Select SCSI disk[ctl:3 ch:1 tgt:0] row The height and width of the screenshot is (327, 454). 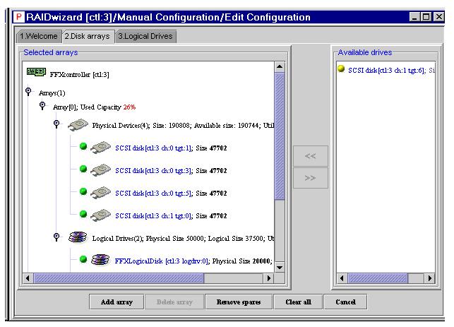171,216
